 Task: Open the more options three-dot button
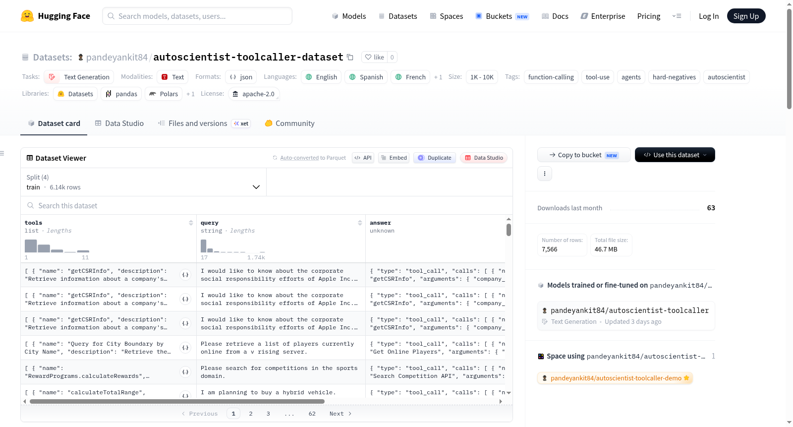pyautogui.click(x=545, y=174)
